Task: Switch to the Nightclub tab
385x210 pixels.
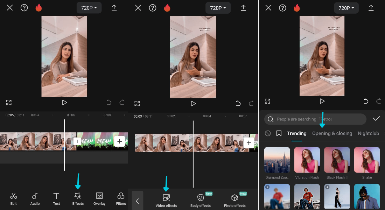Action: [x=369, y=133]
